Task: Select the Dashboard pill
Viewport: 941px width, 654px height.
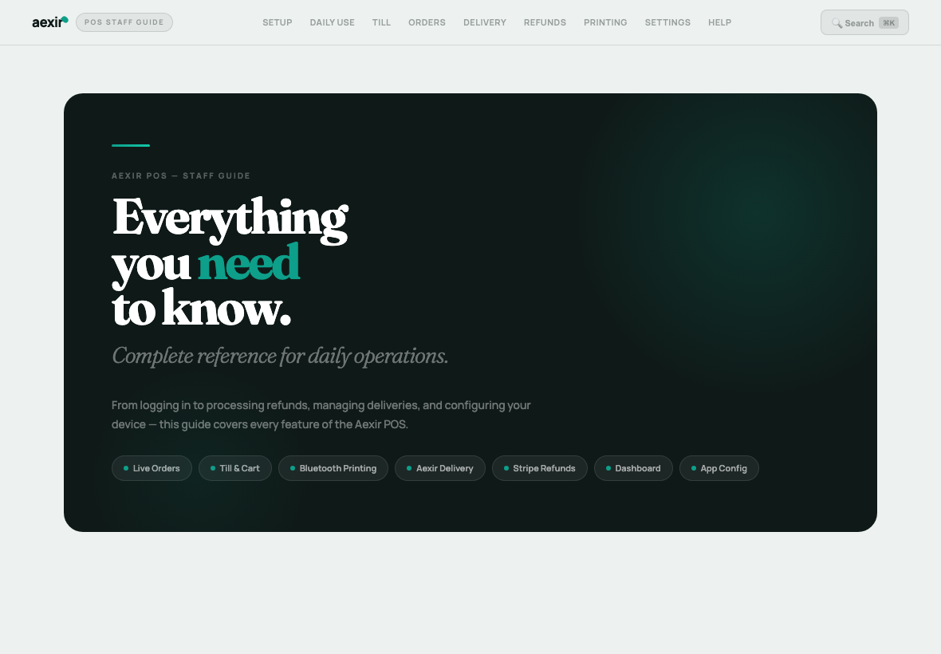Action: [633, 468]
